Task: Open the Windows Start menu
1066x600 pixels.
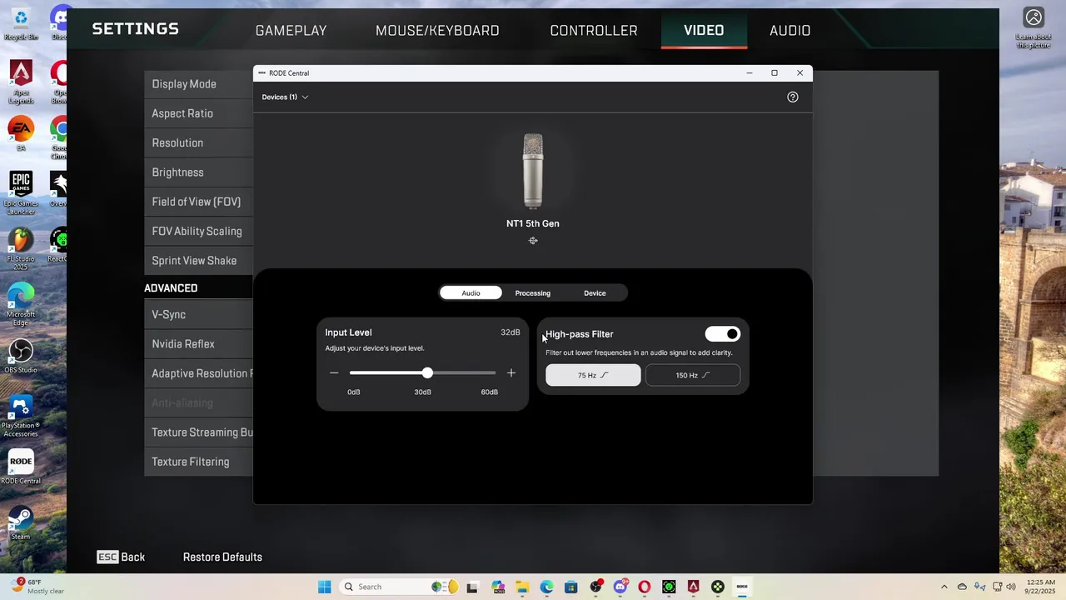Action: [x=324, y=587]
